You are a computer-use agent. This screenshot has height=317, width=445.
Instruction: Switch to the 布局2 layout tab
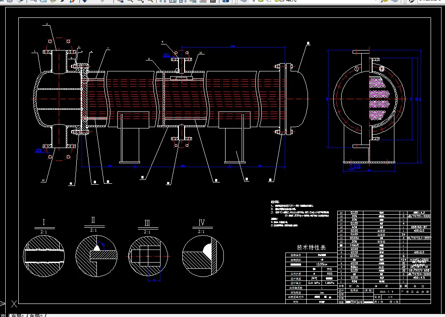point(37,315)
